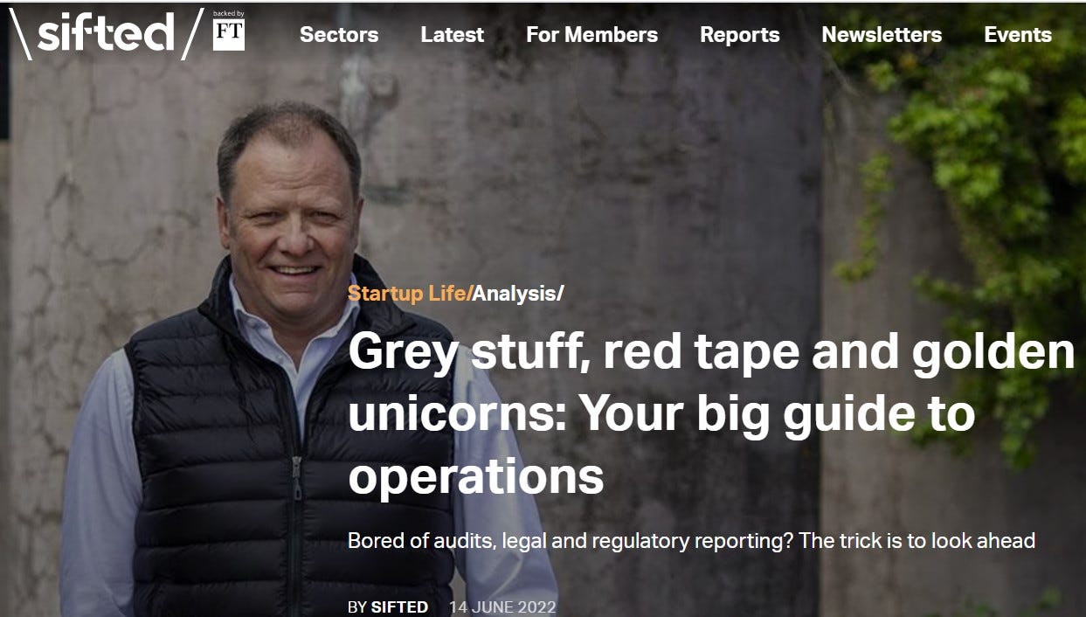Visit the Events page
1086x617 pixels.
click(1018, 35)
